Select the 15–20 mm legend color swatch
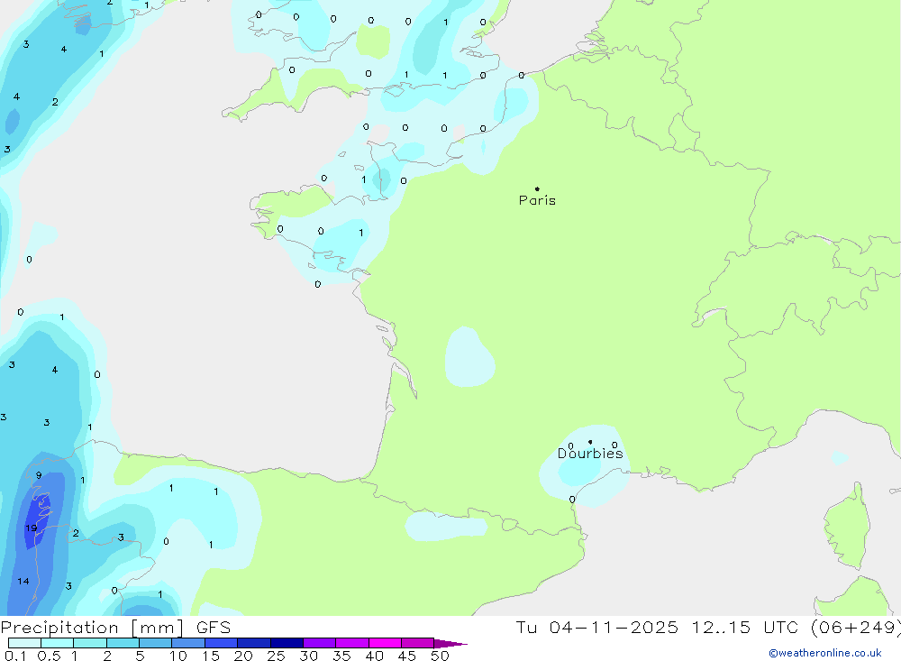This screenshot has width=901, height=661. pos(222,643)
